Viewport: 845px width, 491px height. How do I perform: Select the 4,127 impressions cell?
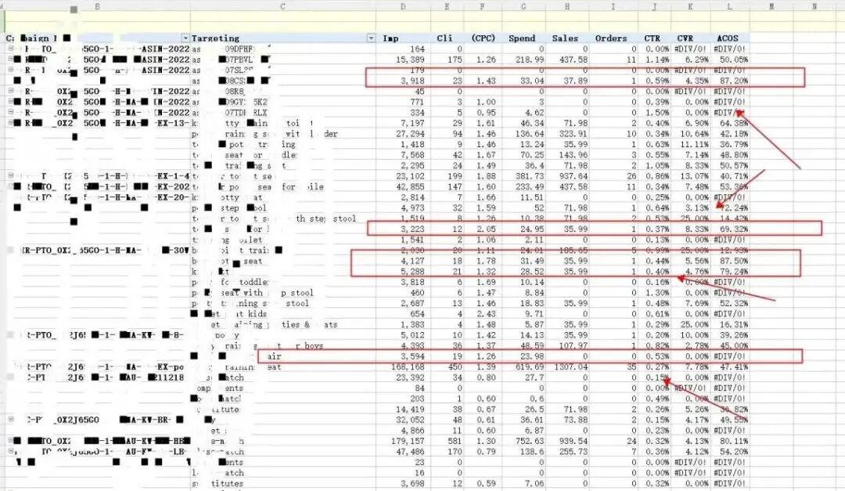tap(413, 261)
